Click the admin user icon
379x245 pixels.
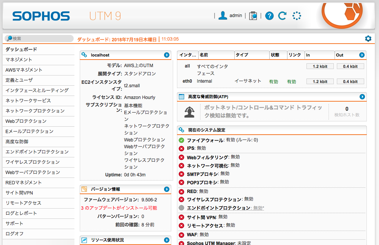coord(223,16)
